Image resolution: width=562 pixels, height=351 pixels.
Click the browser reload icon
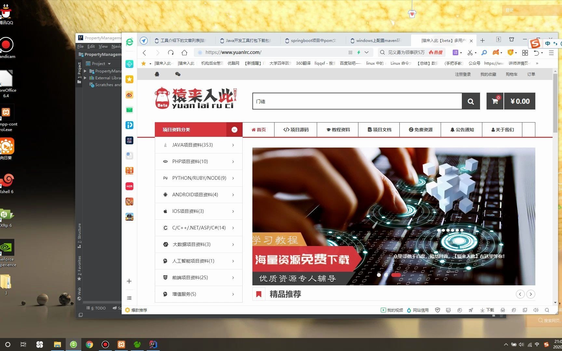pos(171,52)
